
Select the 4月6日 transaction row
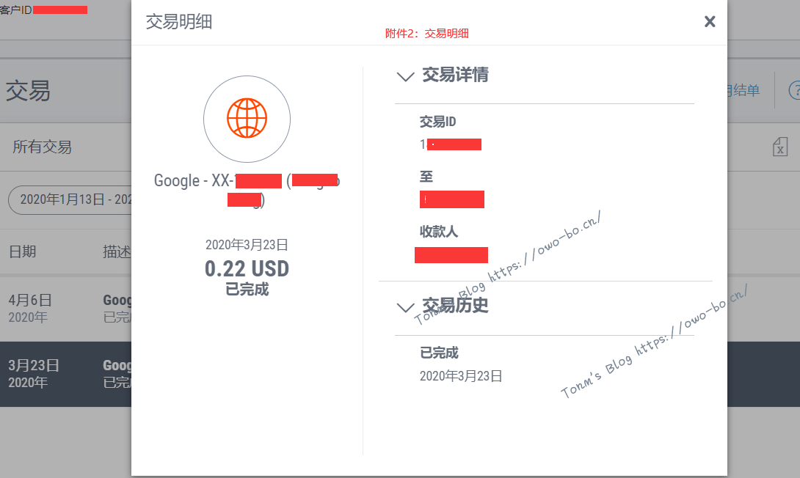click(66, 308)
